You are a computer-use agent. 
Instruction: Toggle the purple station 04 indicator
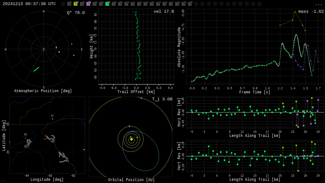pos(88,4)
